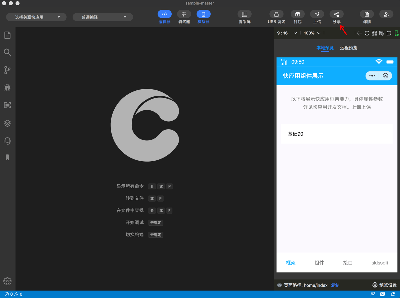Collapse the page path bar chevron

(x=279, y=285)
